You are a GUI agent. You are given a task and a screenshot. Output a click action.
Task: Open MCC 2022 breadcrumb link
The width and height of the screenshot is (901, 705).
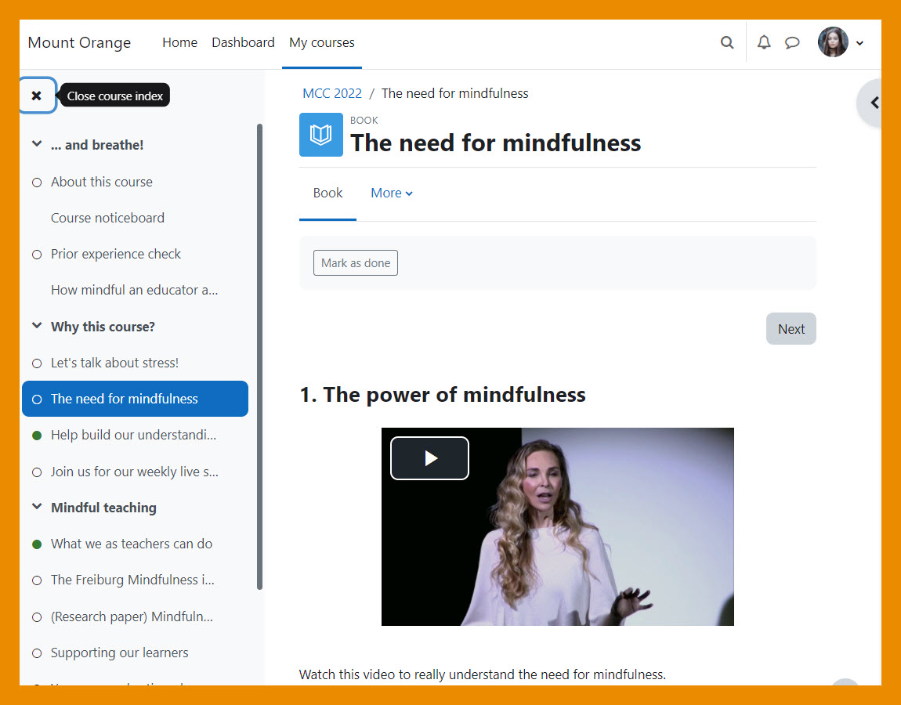click(332, 94)
